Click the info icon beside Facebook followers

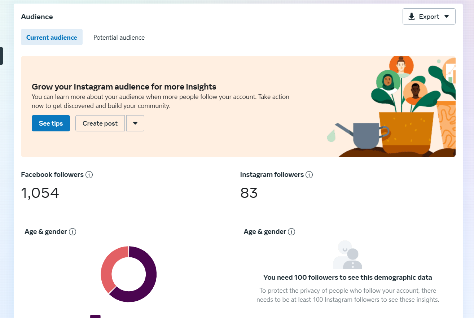[x=89, y=175]
